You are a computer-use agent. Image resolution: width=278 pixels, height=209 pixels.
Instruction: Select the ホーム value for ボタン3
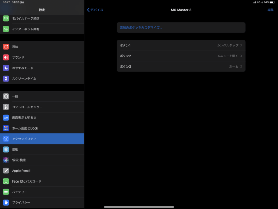(234, 67)
